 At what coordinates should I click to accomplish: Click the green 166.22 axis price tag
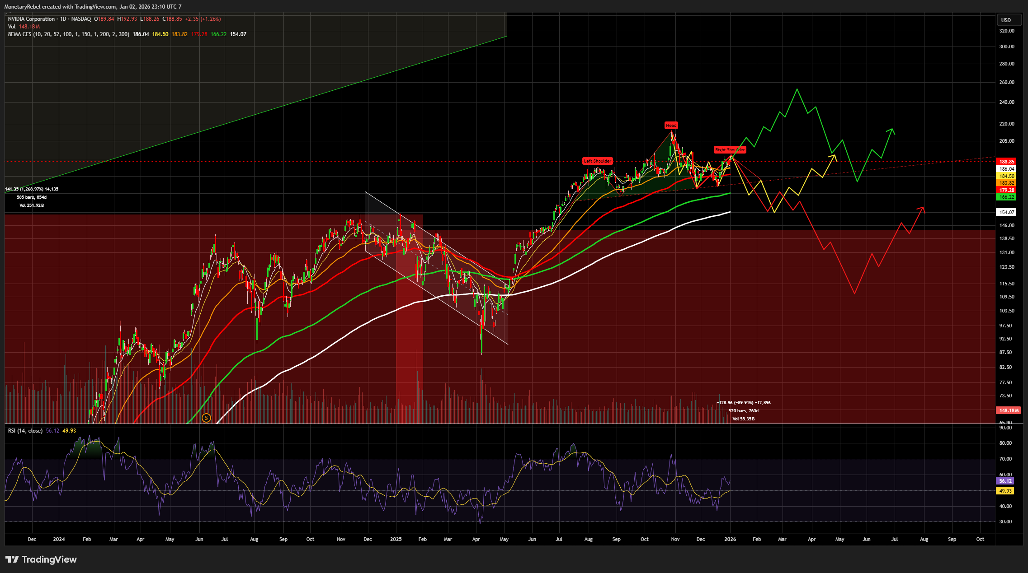pos(1006,197)
